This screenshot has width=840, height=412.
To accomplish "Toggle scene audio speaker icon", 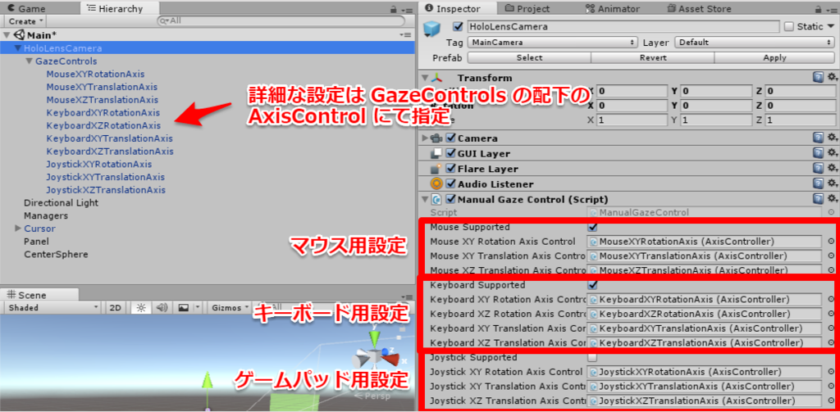I will coord(162,308).
